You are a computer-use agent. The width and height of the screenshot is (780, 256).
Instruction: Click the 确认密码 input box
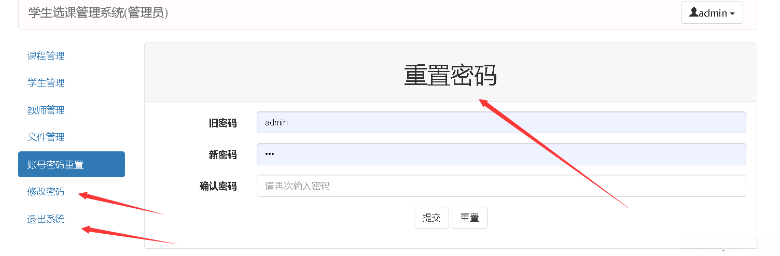click(501, 186)
